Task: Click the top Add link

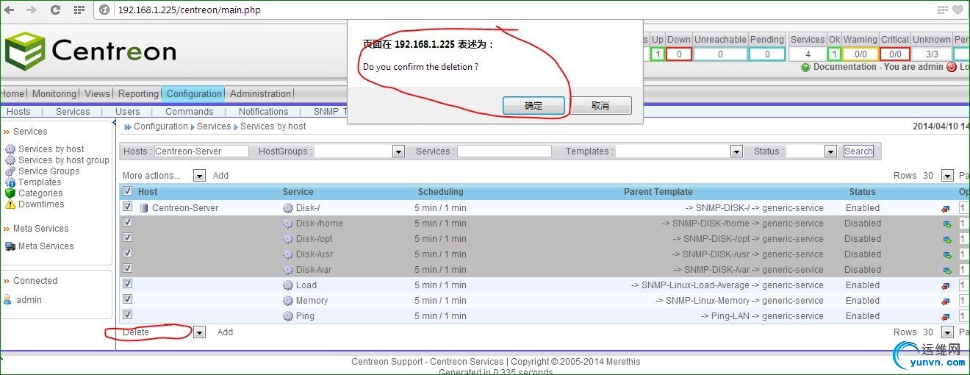Action: pyautogui.click(x=220, y=176)
